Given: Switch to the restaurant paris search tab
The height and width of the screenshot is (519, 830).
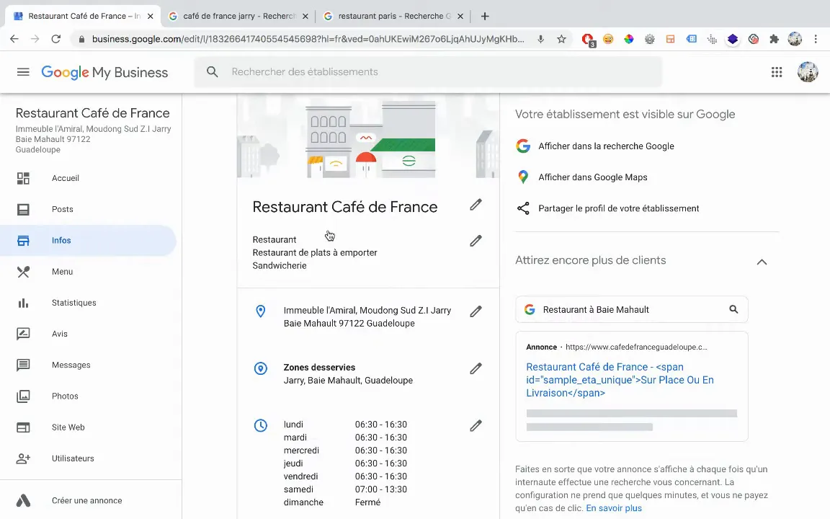Looking at the screenshot, I should pyautogui.click(x=394, y=16).
